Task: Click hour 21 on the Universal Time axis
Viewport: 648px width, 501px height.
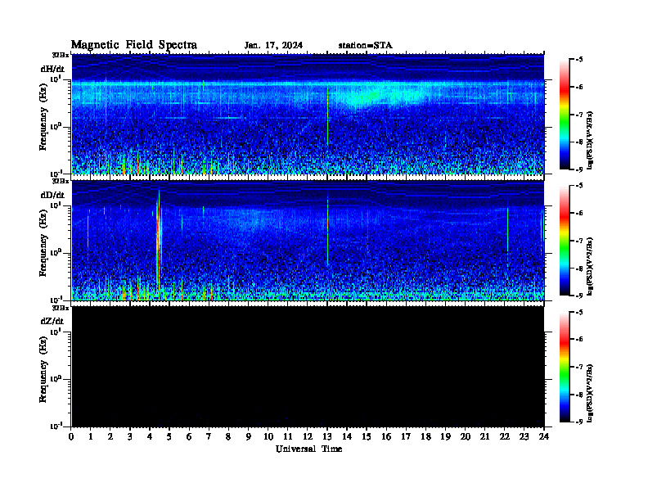Action: pos(484,436)
